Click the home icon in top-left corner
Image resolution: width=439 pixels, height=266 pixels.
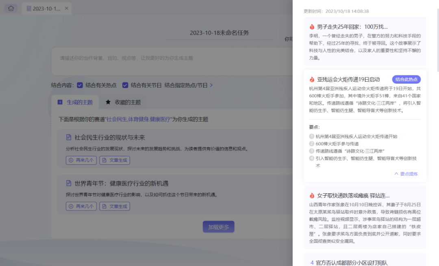11,8
